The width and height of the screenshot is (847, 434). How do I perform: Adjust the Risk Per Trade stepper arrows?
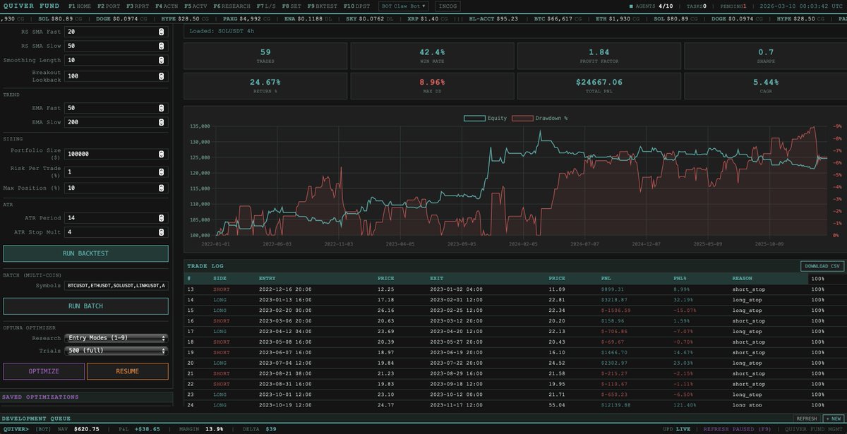(162, 172)
